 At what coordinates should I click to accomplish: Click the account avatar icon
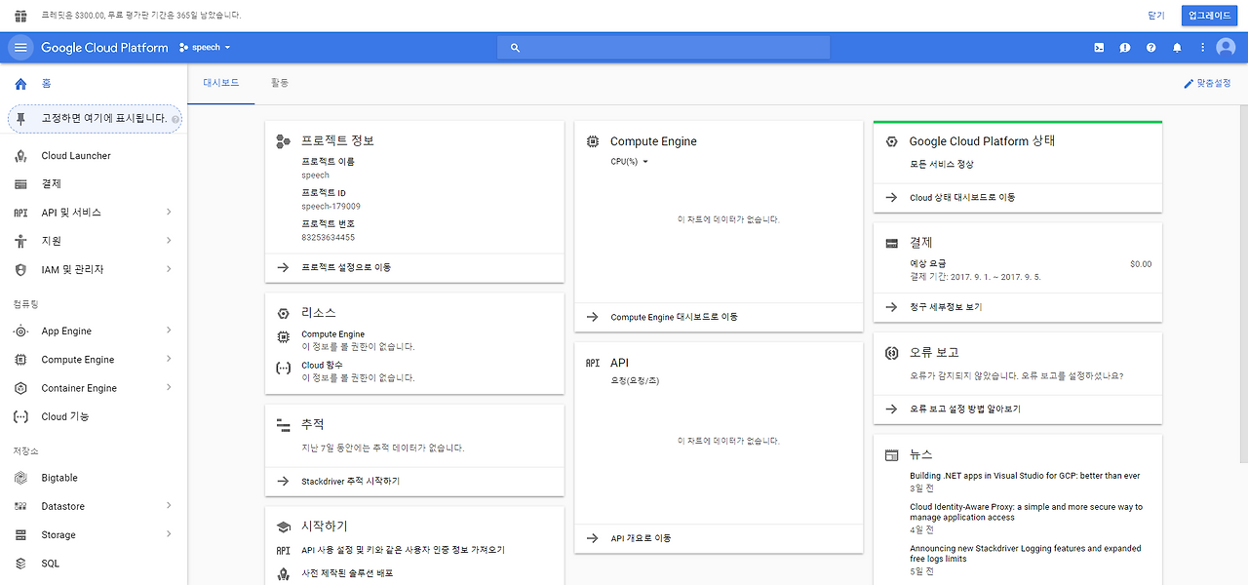tap(1225, 47)
